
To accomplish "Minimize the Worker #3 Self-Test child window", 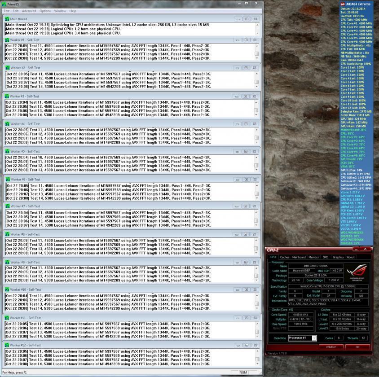I will [237, 96].
